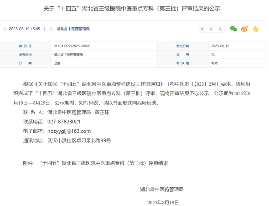This screenshot has height=206, width=269.
Task: Open attachment “十四五”湖北省三级医院中医重点专科评审结果
Action: [104, 163]
